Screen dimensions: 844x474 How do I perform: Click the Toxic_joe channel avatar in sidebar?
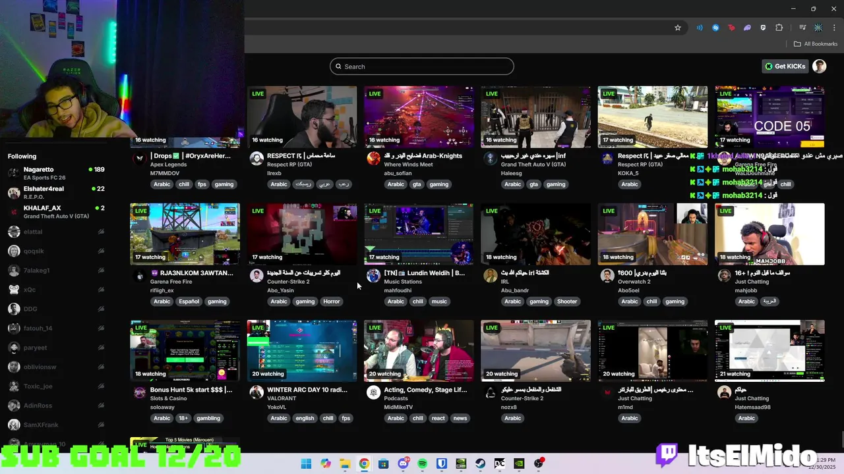(13, 386)
